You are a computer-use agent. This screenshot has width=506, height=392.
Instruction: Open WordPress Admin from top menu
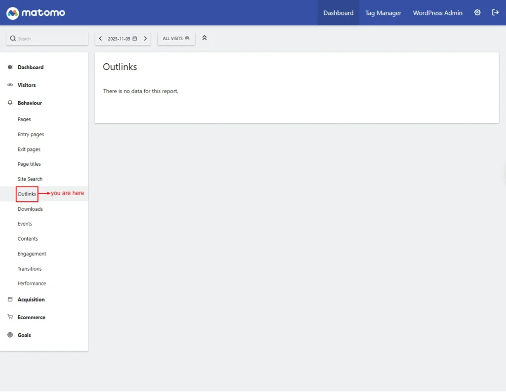click(437, 13)
